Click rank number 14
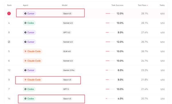This screenshot has height=104, width=172. pos(9,99)
